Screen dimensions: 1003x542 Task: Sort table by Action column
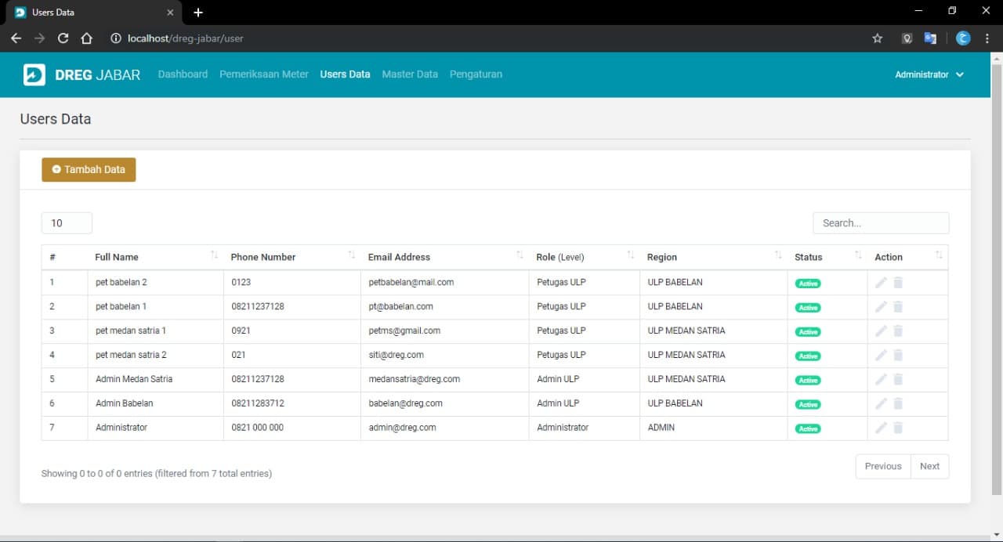907,257
